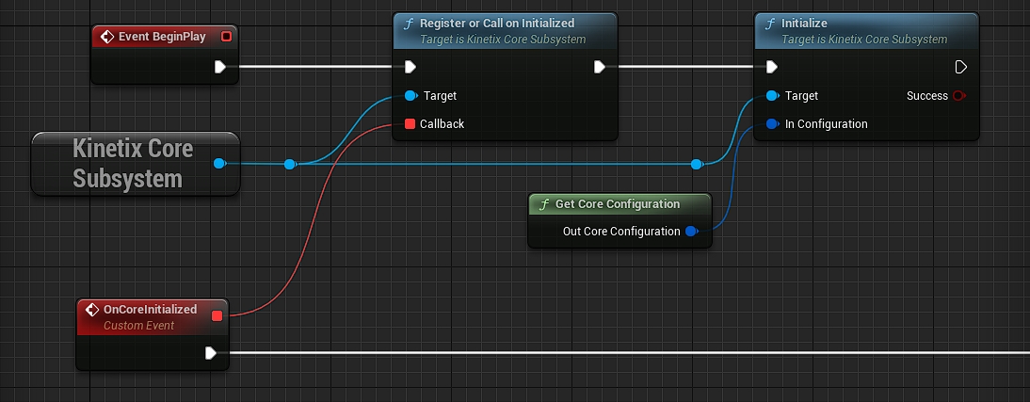
Task: Click the exec input pin of Register or Call on Initialized
Action: click(x=410, y=67)
